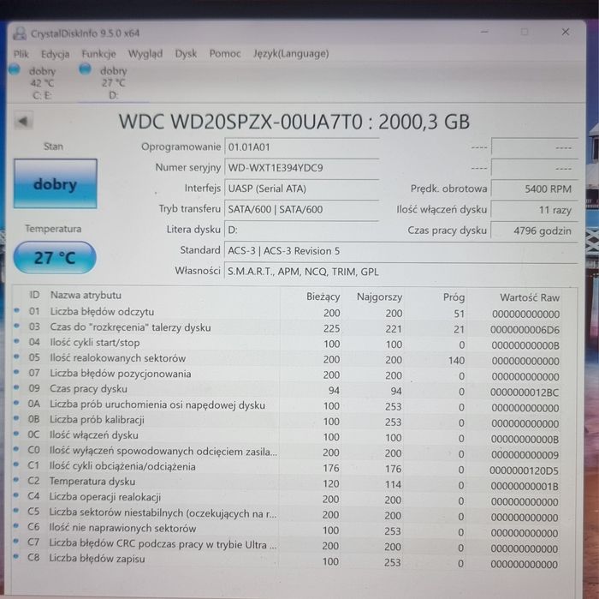Viewport: 599px width, 599px height.
Task: Select row 0B Liczba prób kalibracji
Action: 287,421
